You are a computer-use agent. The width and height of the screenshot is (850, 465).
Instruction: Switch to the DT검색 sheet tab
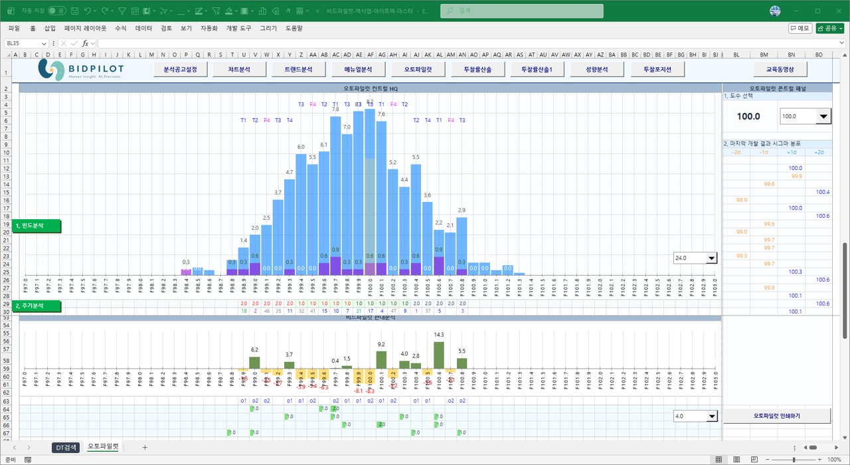(x=66, y=448)
